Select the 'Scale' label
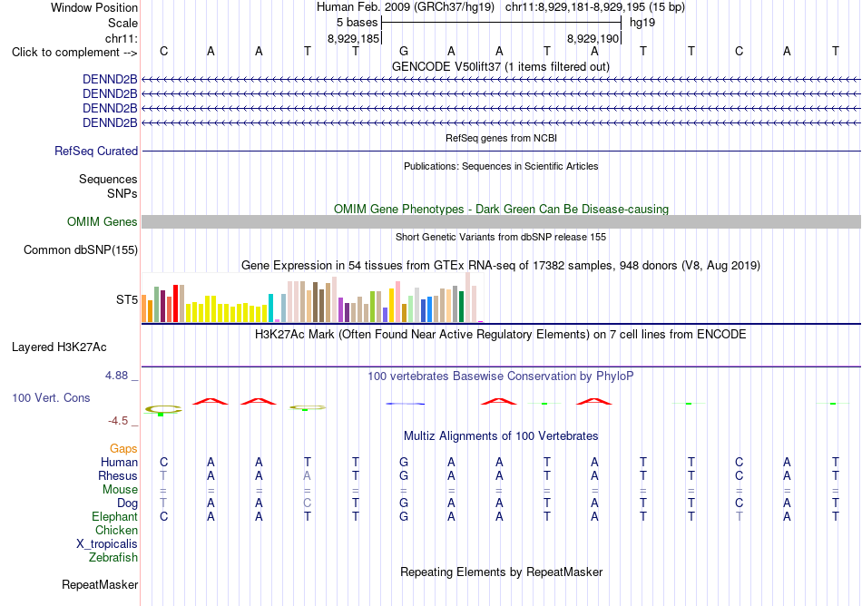 click(x=122, y=23)
